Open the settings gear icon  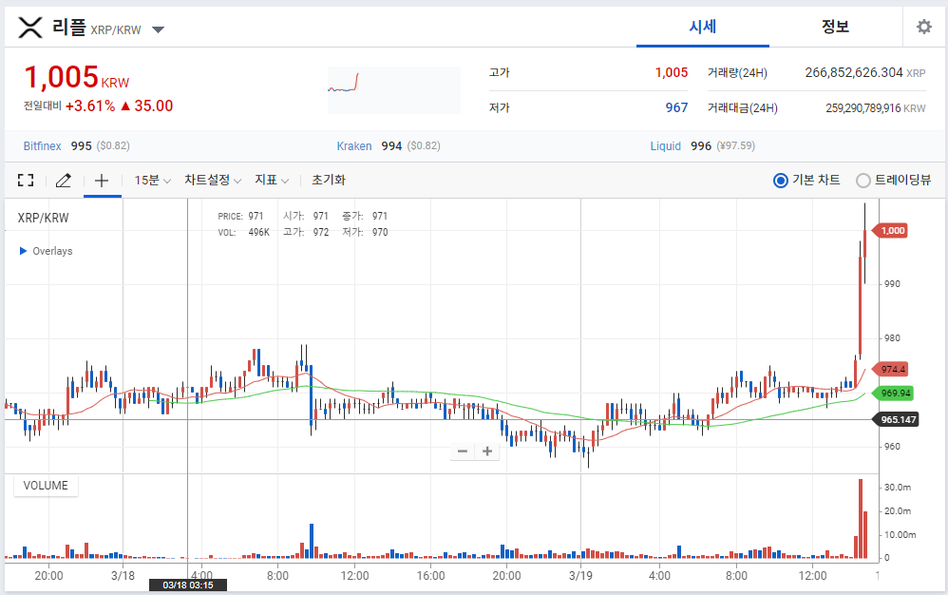pyautogui.click(x=924, y=27)
